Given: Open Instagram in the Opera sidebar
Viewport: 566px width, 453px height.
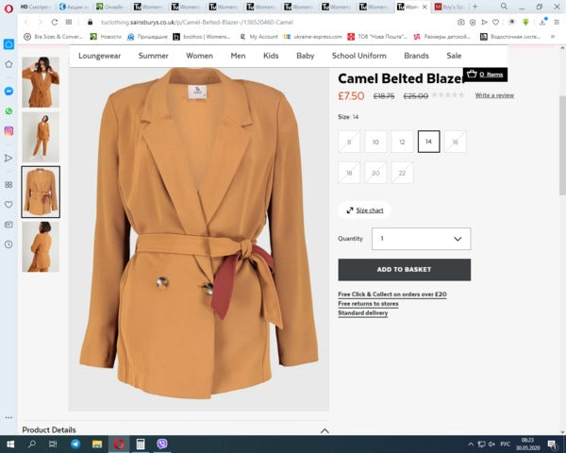Looking at the screenshot, I should pyautogui.click(x=8, y=131).
